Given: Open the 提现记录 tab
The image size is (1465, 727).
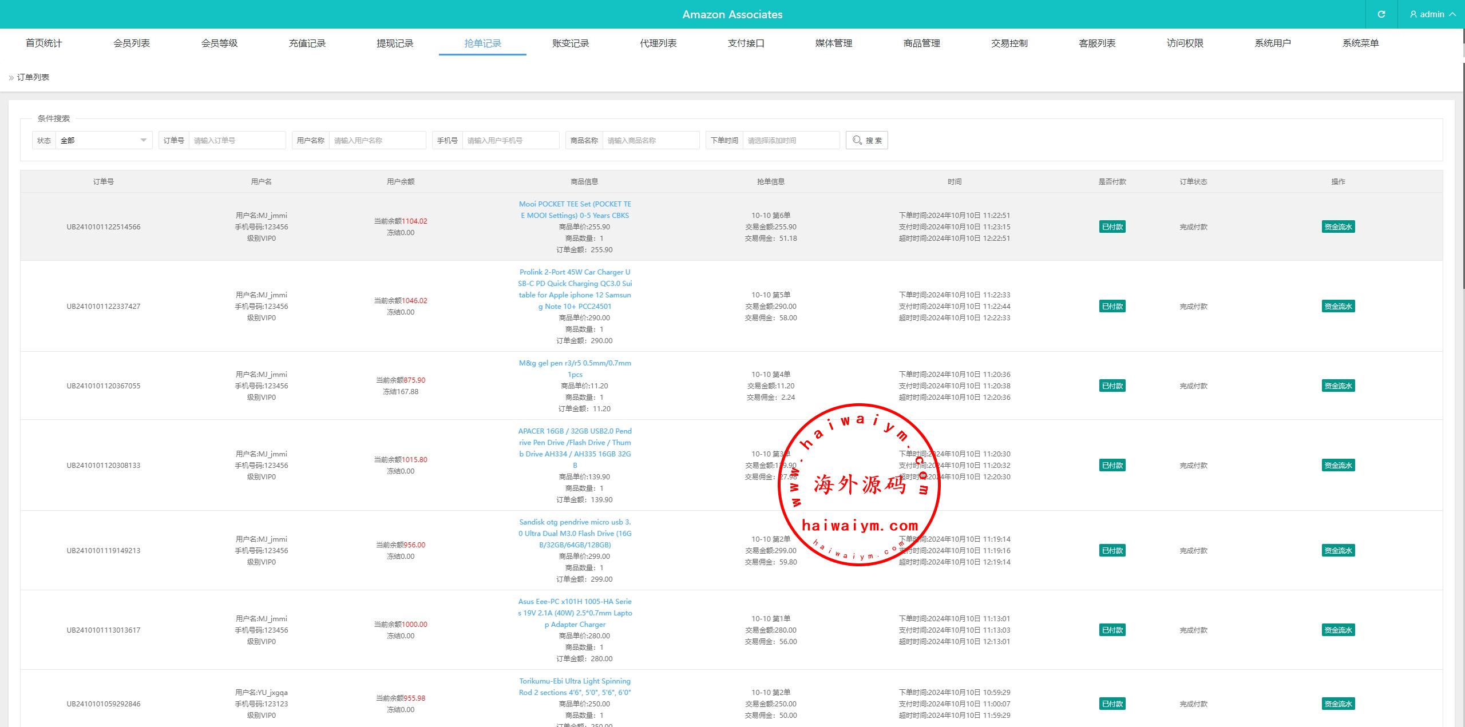Looking at the screenshot, I should click(395, 43).
